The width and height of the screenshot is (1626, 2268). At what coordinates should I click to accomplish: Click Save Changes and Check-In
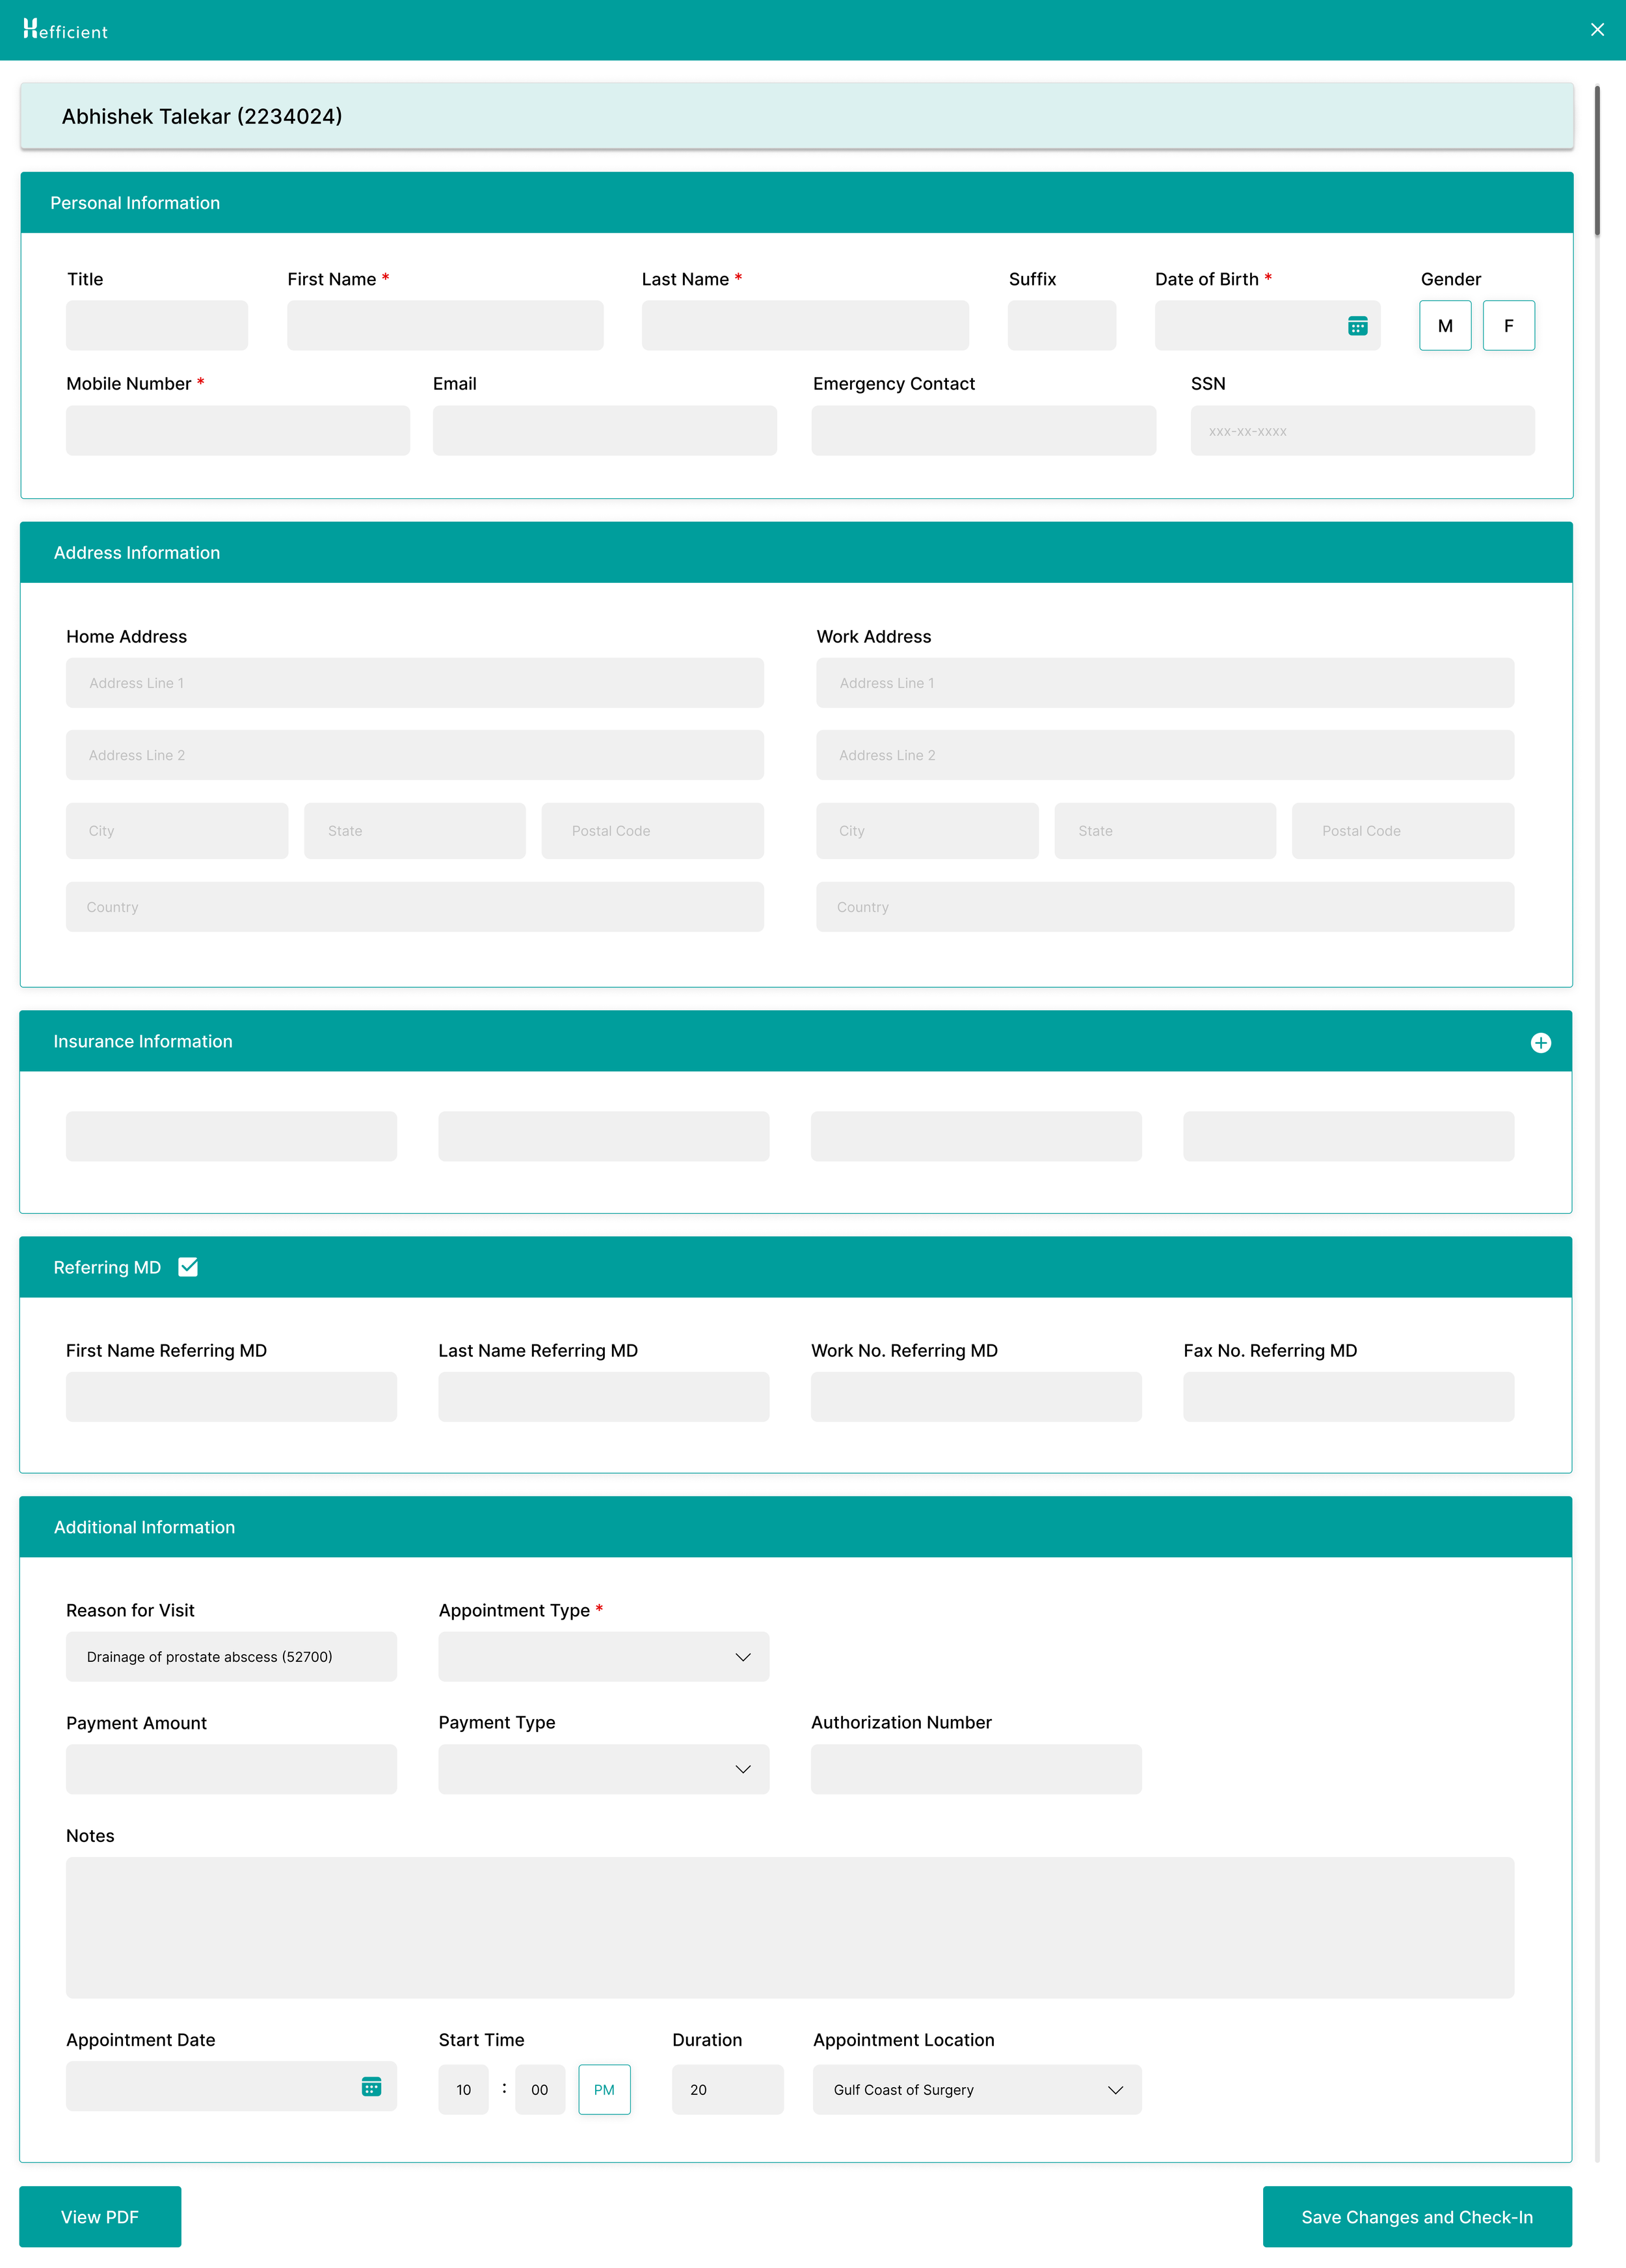coord(1416,2217)
